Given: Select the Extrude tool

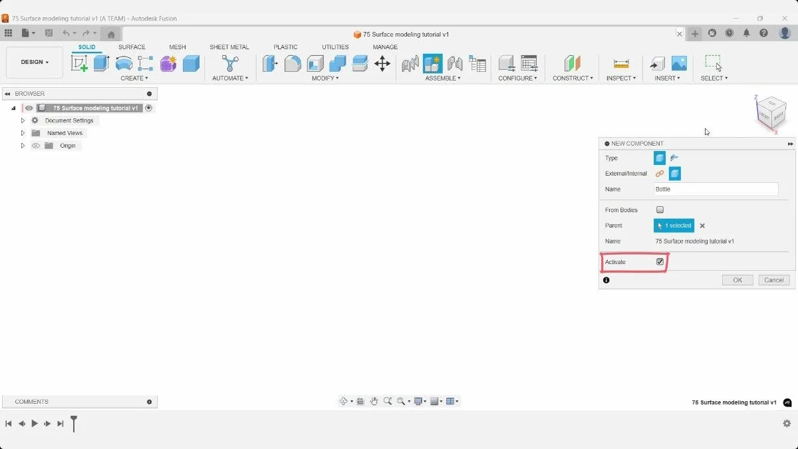Looking at the screenshot, I should coord(101,63).
